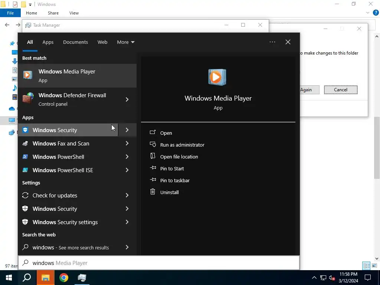380x285 pixels.
Task: Click the Pin to taskbar pin icon
Action: pyautogui.click(x=153, y=180)
